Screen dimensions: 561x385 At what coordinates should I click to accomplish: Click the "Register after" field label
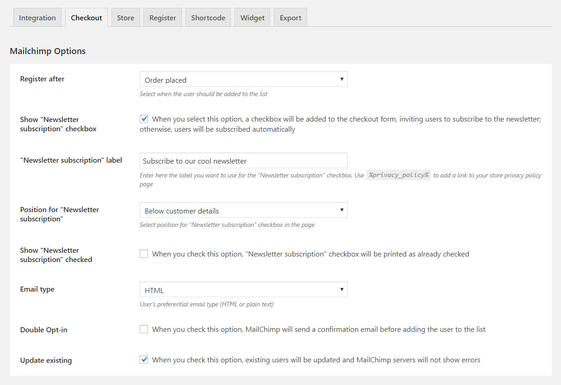(42, 79)
